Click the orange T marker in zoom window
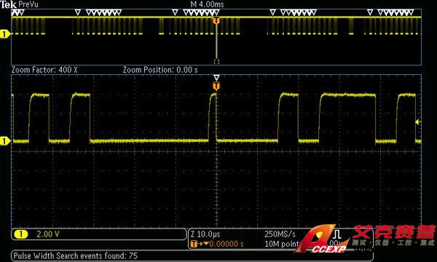Screen dimensions: 437x262 (216, 86)
